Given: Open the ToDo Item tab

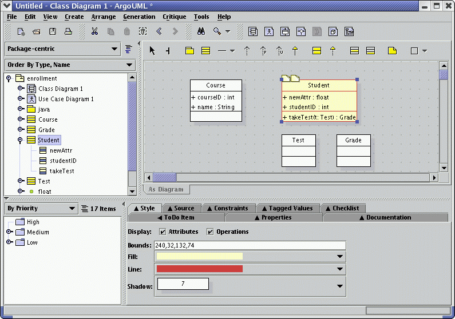Looking at the screenshot, I should 176,217.
